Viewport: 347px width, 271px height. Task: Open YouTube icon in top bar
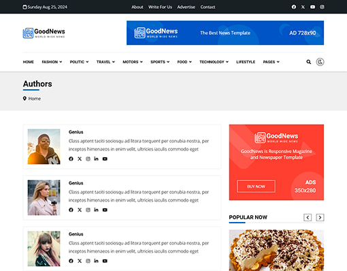(x=312, y=7)
